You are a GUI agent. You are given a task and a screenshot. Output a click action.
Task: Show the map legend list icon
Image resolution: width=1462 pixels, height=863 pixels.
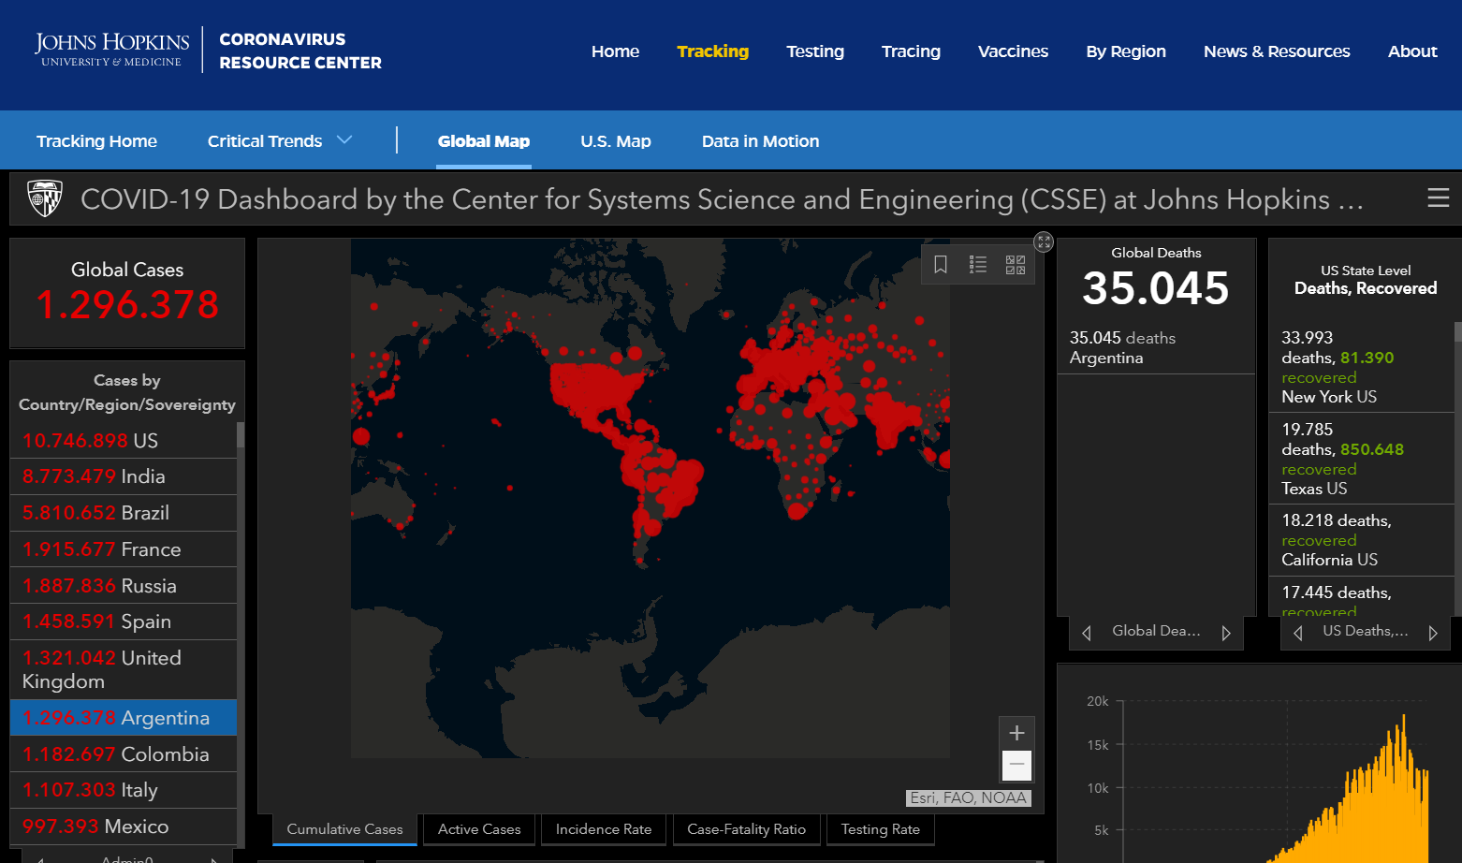[x=978, y=265]
